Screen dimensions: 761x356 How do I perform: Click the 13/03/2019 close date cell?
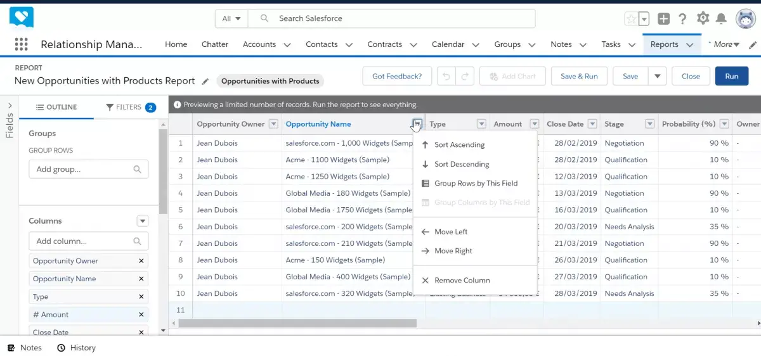(x=575, y=193)
